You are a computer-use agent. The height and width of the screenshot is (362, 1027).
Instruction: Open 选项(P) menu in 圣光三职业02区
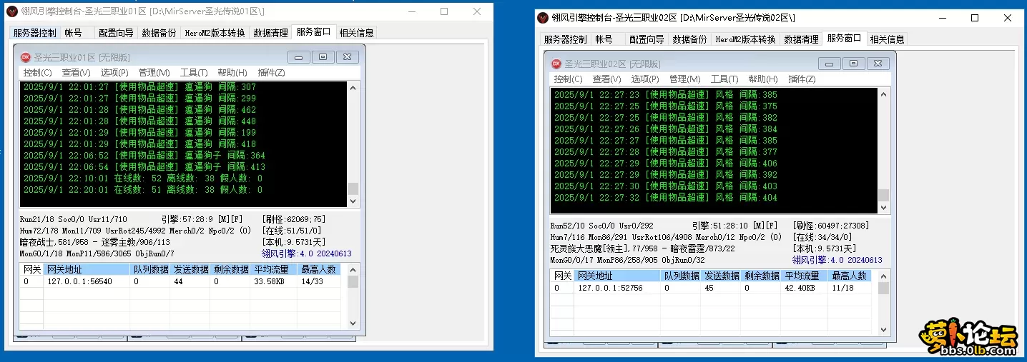pos(645,79)
